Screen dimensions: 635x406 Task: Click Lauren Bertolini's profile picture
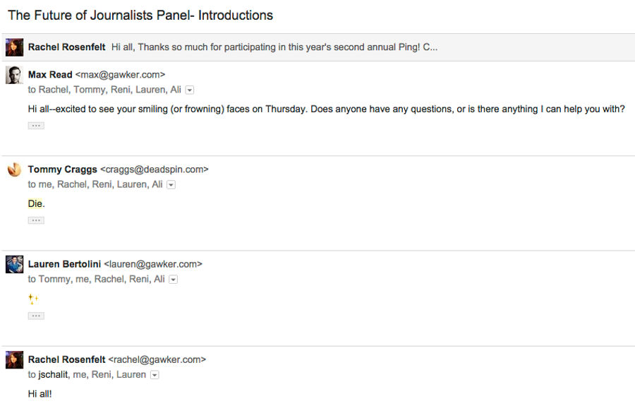(x=14, y=264)
